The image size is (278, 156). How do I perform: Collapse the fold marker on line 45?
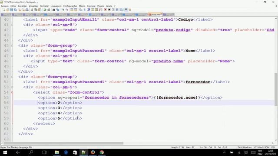point(12,45)
